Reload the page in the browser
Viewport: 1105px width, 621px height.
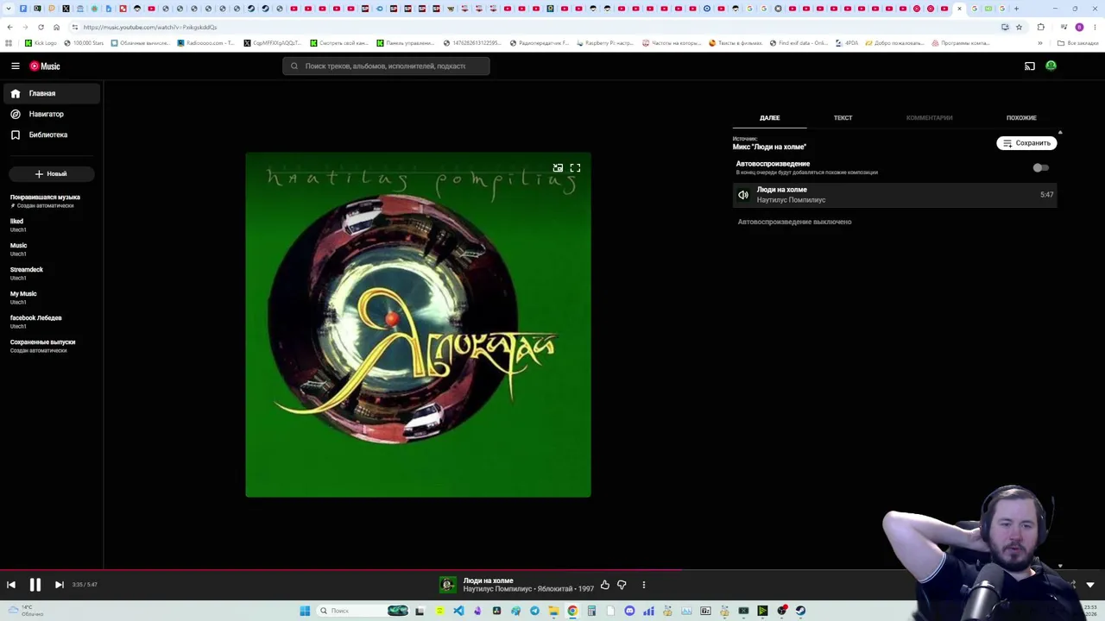pyautogui.click(x=41, y=27)
